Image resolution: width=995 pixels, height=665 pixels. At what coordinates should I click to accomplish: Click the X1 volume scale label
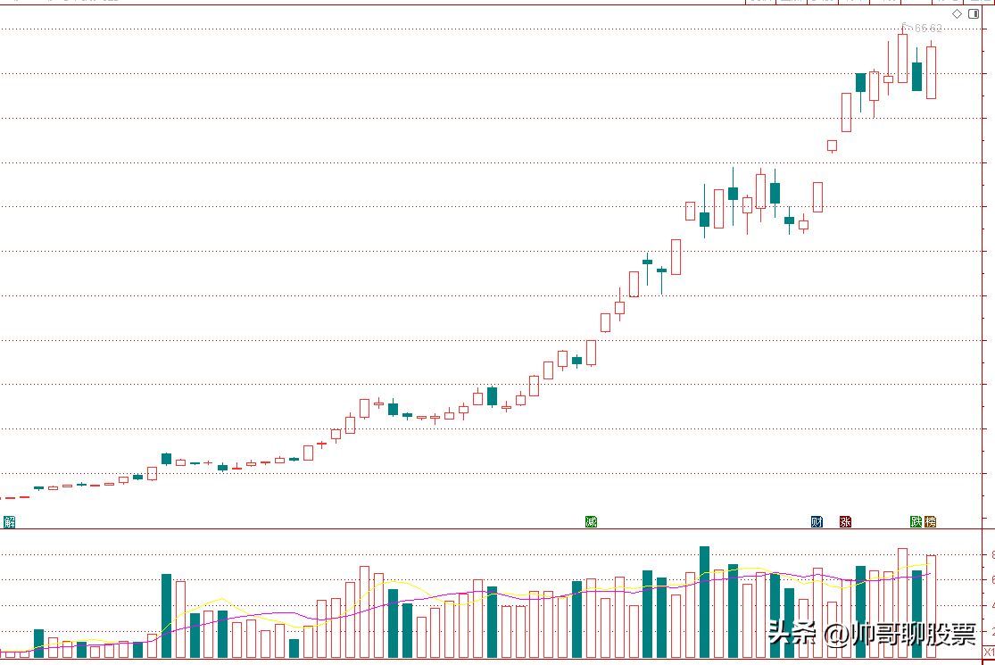point(988,652)
